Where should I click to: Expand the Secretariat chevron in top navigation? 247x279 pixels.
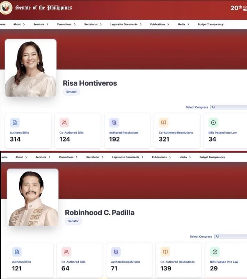(101, 24)
